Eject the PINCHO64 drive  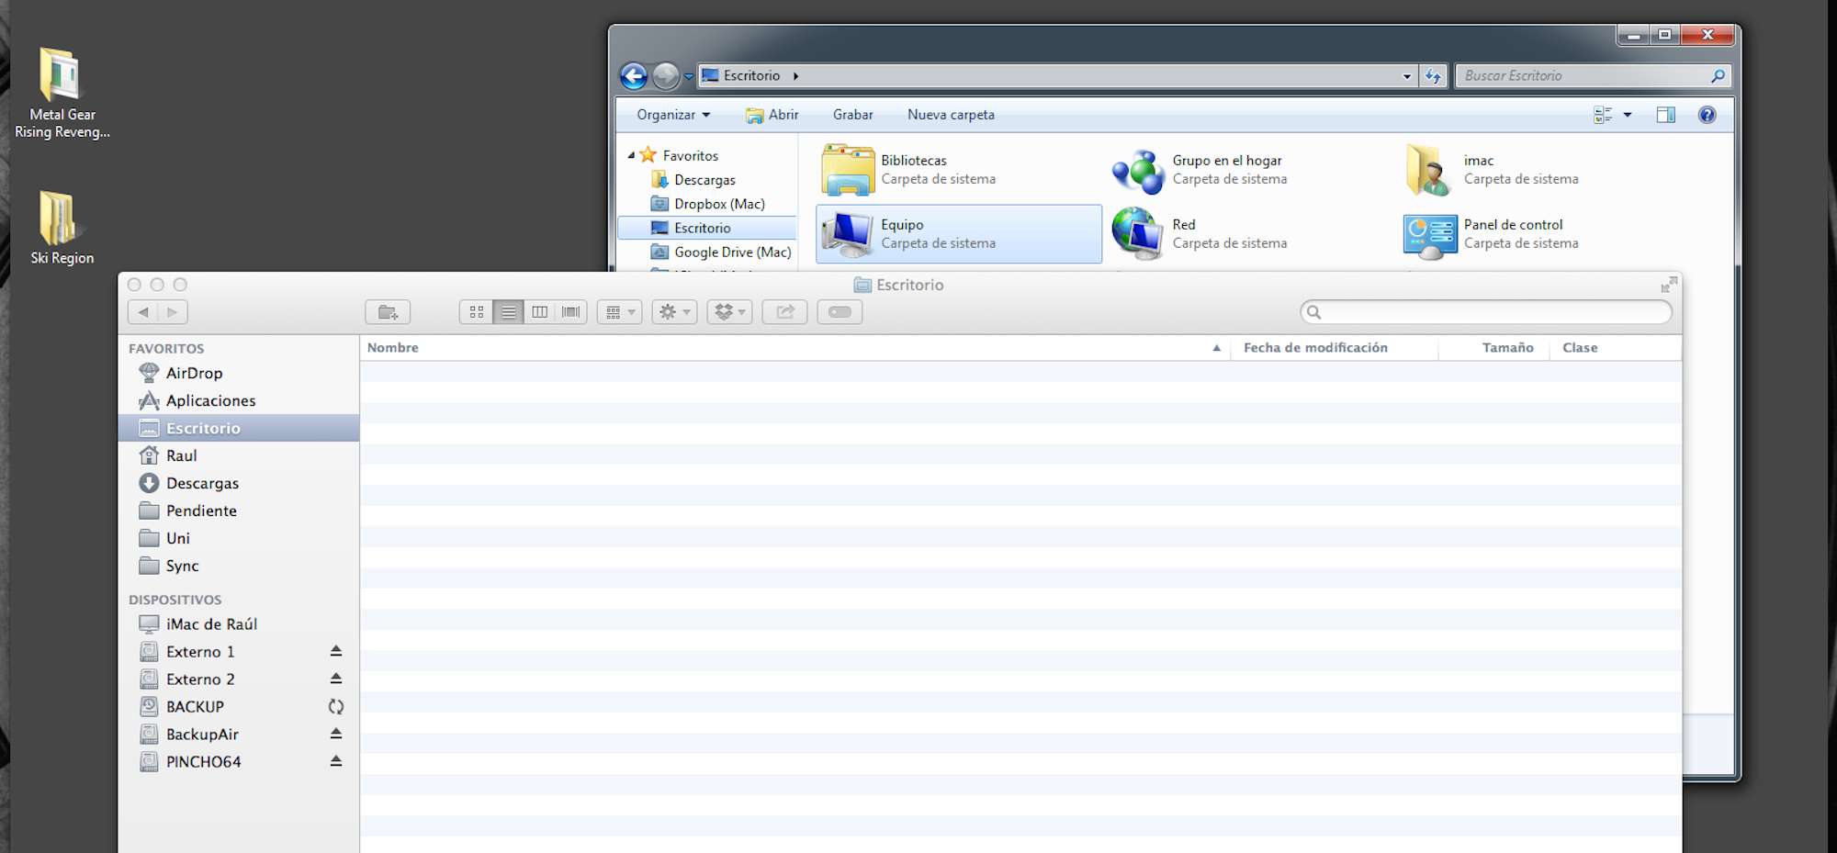click(336, 761)
